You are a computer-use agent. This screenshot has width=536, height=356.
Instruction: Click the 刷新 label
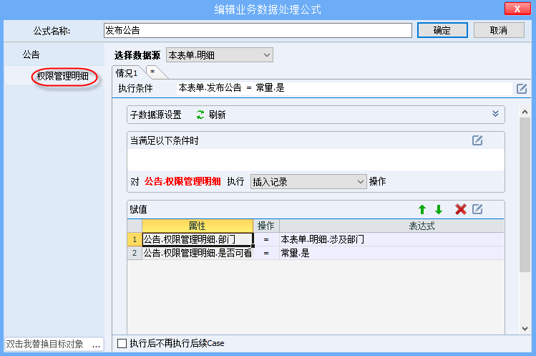[217, 115]
